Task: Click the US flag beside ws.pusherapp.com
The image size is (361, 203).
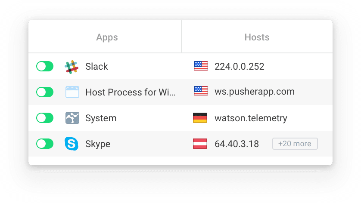Action: tap(200, 92)
